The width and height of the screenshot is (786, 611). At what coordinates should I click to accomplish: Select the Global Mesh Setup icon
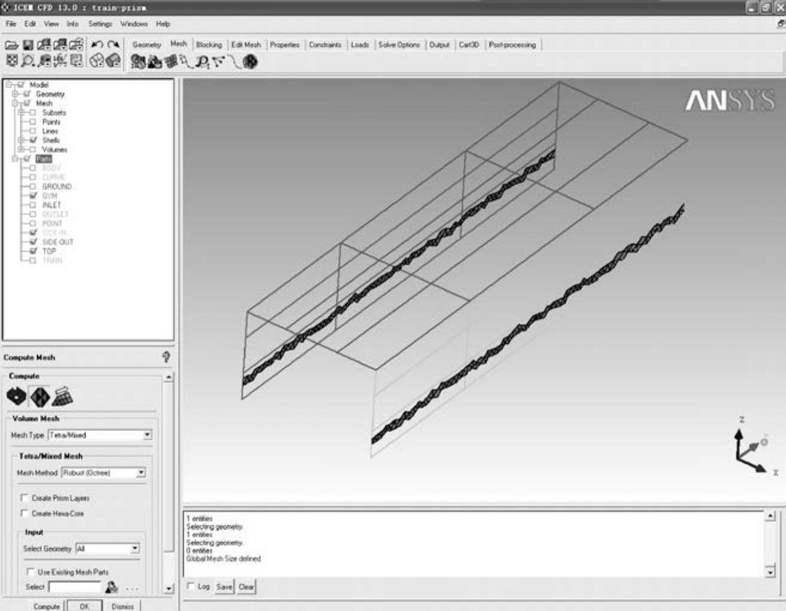pyautogui.click(x=138, y=62)
